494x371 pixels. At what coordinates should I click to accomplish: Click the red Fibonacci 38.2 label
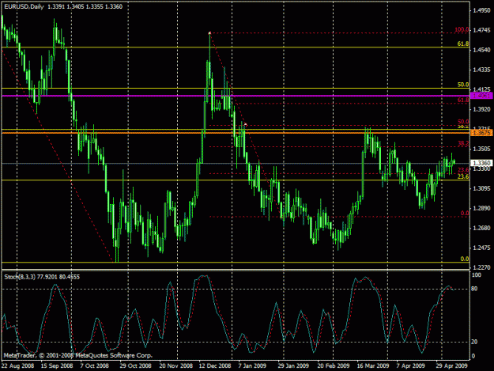point(463,143)
